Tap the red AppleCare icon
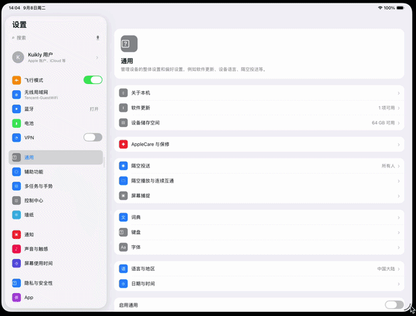 click(123, 144)
